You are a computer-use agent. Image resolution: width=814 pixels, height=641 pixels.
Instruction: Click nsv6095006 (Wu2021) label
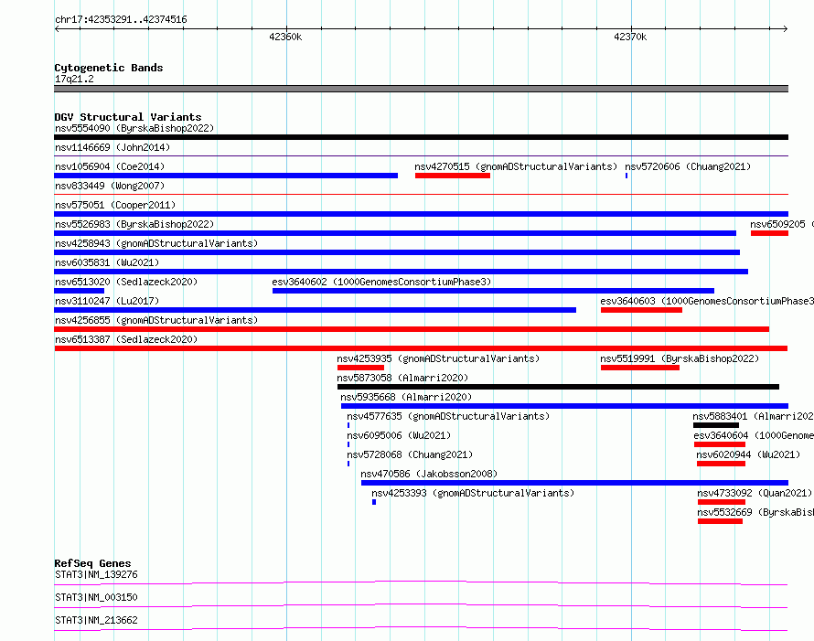pyautogui.click(x=399, y=435)
